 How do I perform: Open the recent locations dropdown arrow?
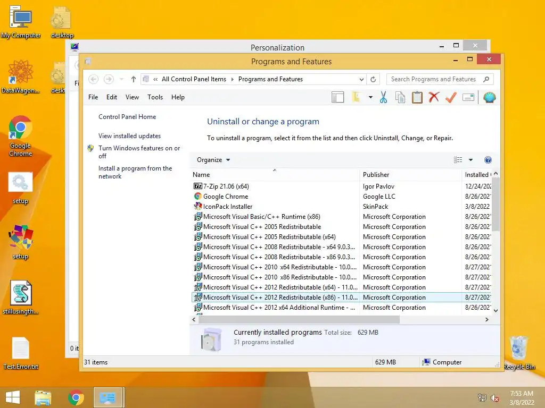pos(121,79)
